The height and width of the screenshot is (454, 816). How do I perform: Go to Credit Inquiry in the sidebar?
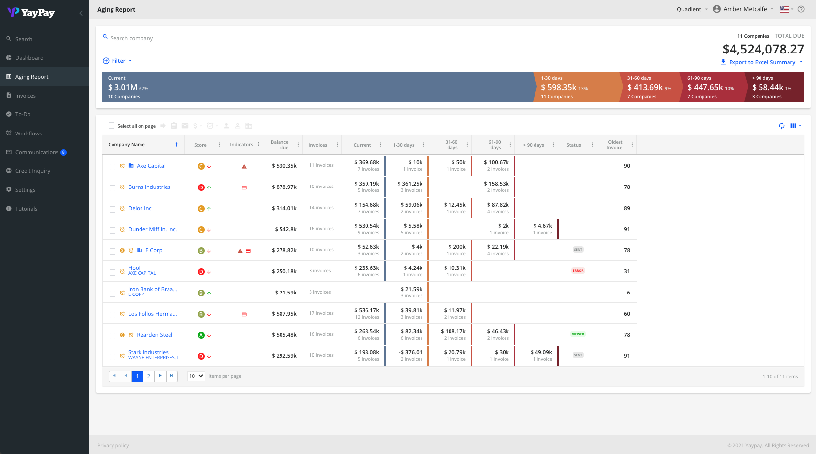coord(32,171)
